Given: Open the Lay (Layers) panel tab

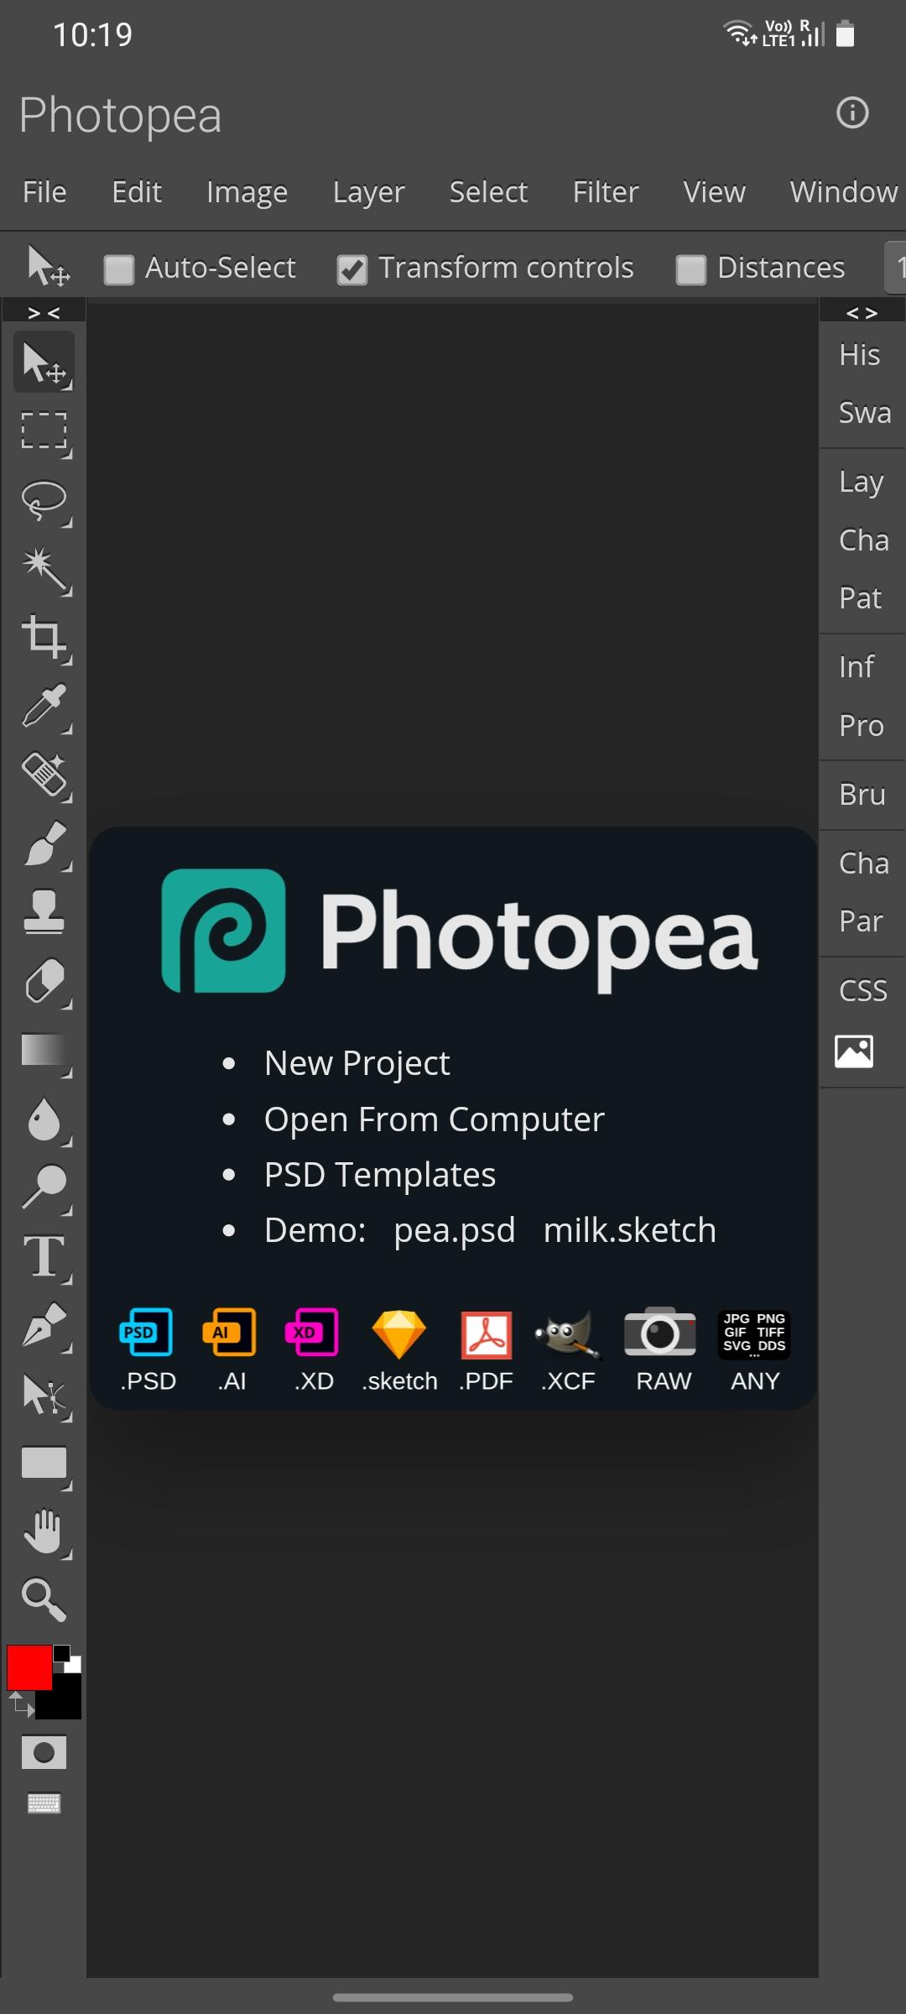Looking at the screenshot, I should pos(862,482).
